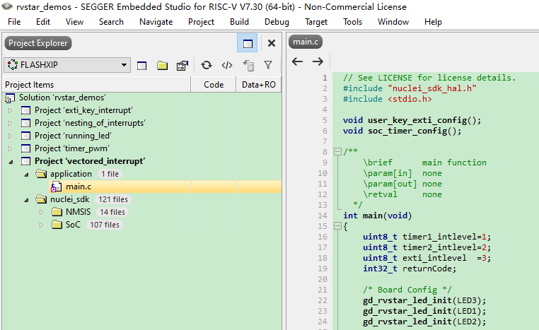Viewport: 539px width, 330px height.
Task: Select the nuclei_sdk folder icon
Action: [x=41, y=199]
